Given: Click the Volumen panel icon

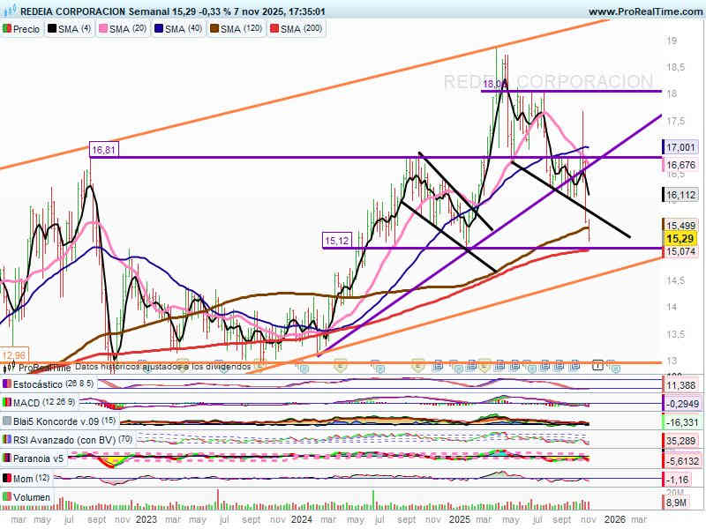Looking at the screenshot, I should [8, 496].
